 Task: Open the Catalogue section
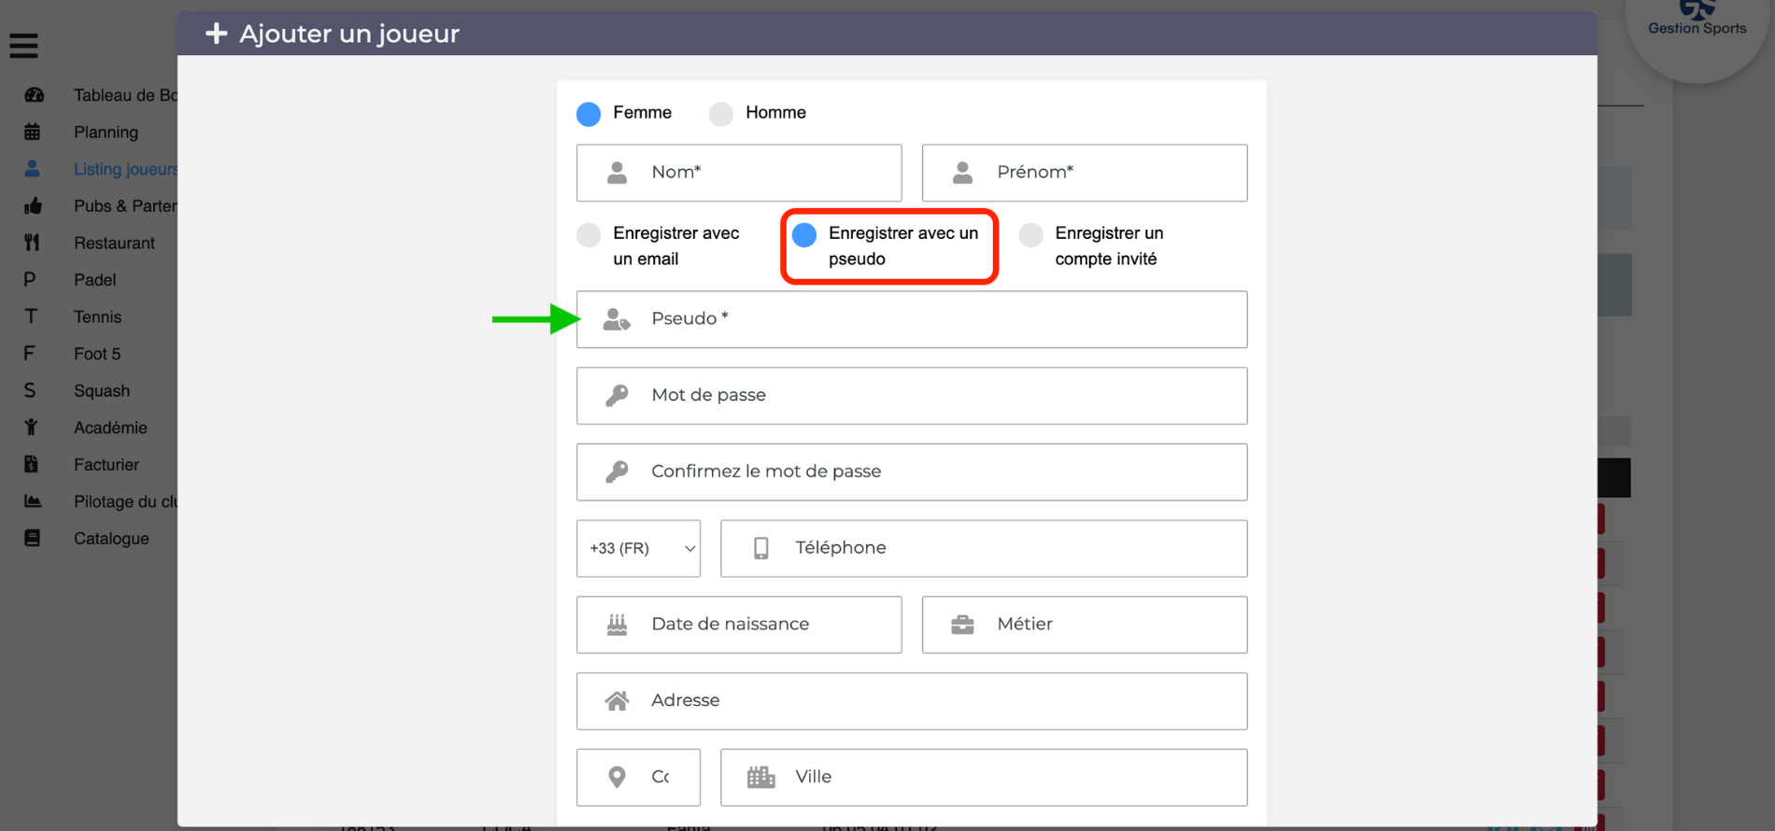coord(111,538)
